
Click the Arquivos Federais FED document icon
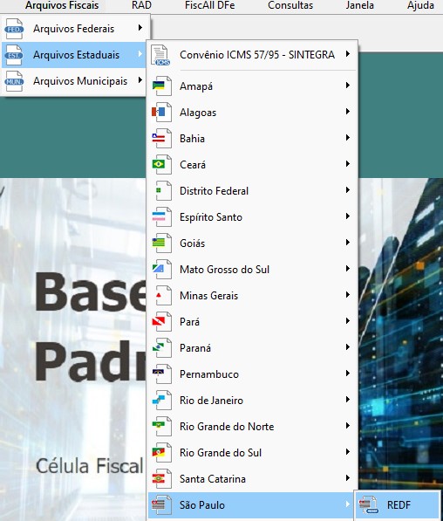pos(14,29)
